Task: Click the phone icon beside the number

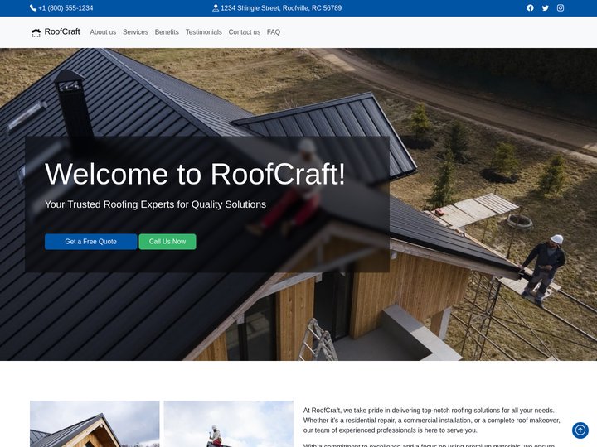Action: point(33,8)
